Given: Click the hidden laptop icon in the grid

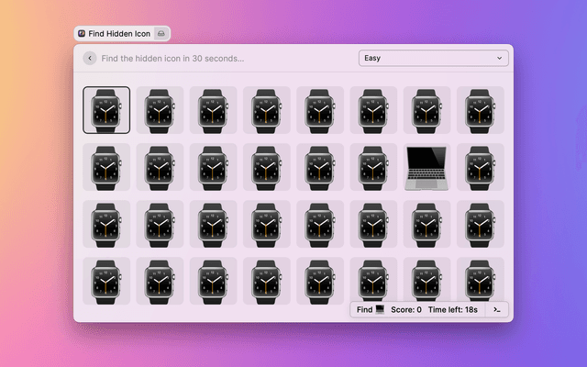Looking at the screenshot, I should [x=426, y=166].
